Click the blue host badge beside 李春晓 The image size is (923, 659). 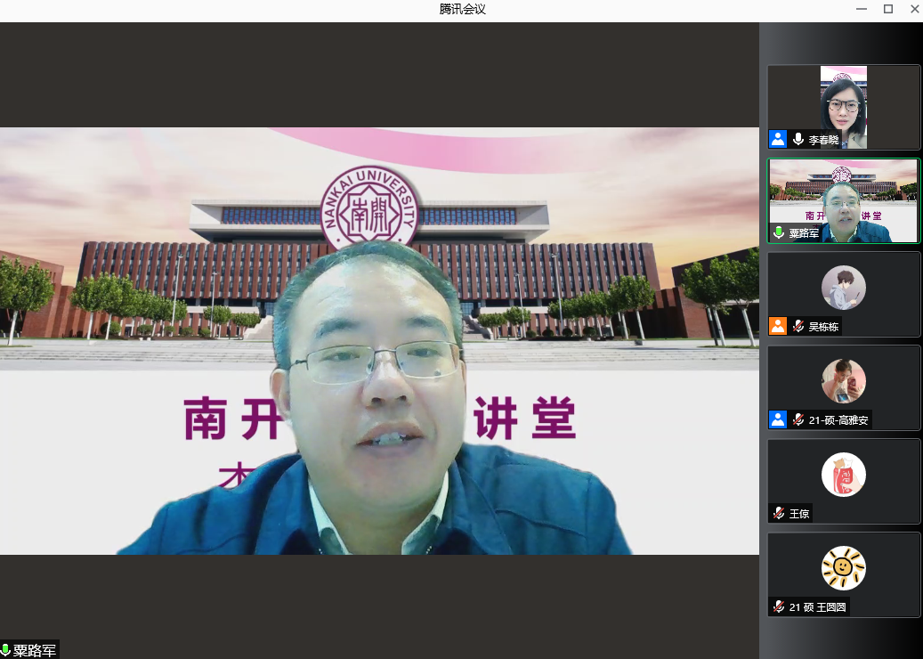click(778, 139)
